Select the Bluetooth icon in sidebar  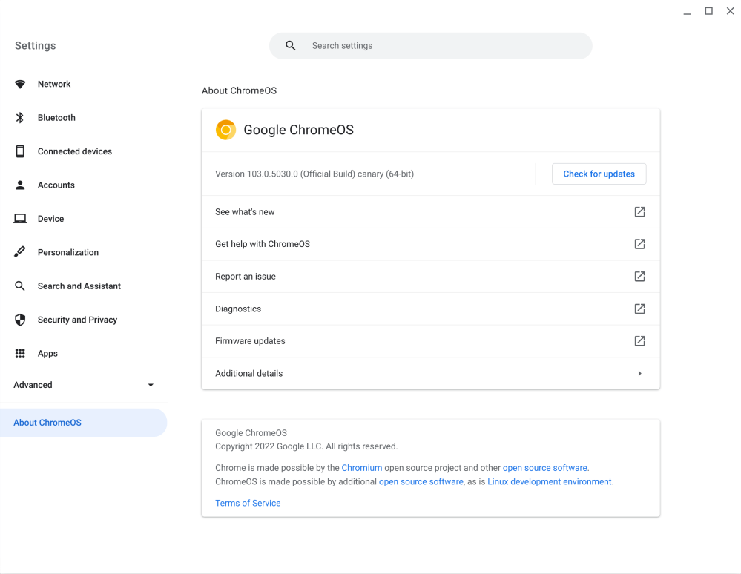coord(20,118)
